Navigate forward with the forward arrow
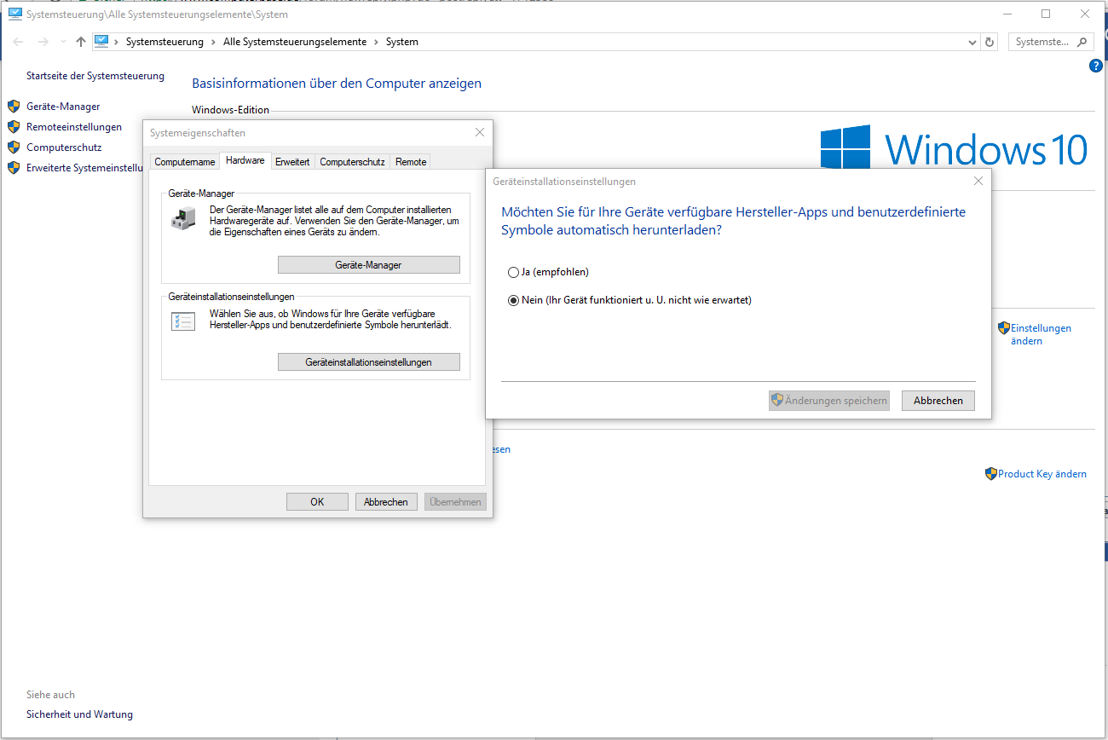 pos(43,42)
